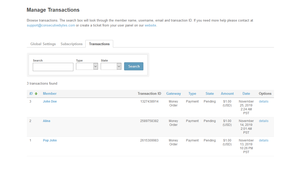Image resolution: width=306 pixels, height=183 pixels.
Task: Sort transactions by Amount column header
Action: (227, 94)
